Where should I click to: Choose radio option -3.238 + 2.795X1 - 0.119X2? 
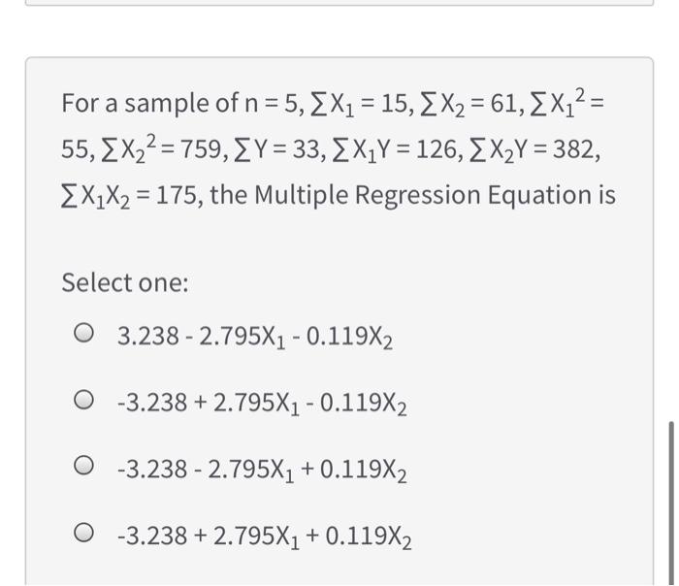[83, 400]
